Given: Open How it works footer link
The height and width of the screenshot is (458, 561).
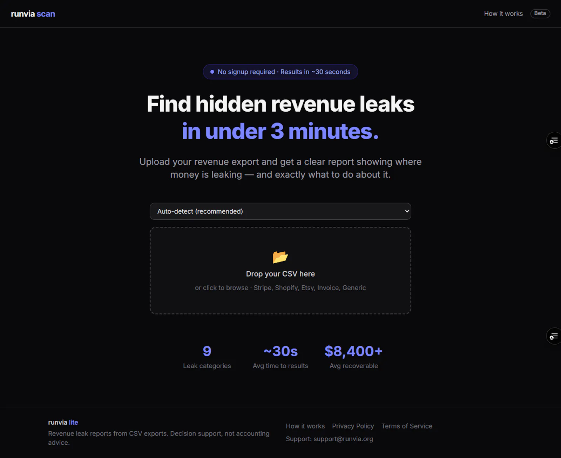Looking at the screenshot, I should (305, 426).
